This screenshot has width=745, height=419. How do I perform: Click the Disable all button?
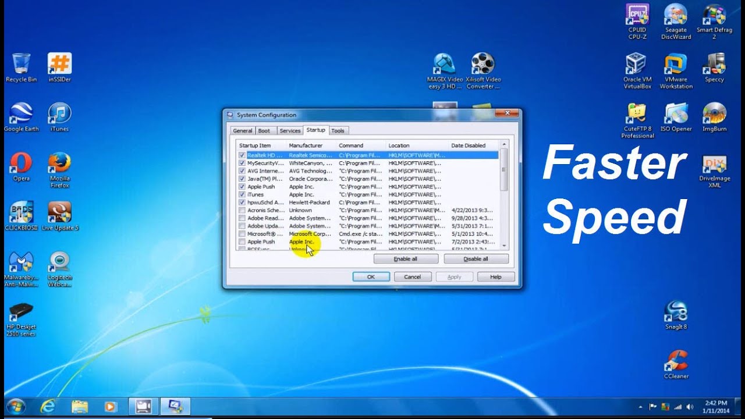coord(476,259)
